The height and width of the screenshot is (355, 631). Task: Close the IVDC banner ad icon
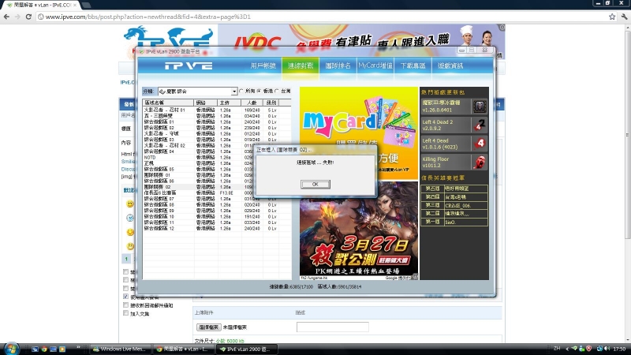coord(502,28)
